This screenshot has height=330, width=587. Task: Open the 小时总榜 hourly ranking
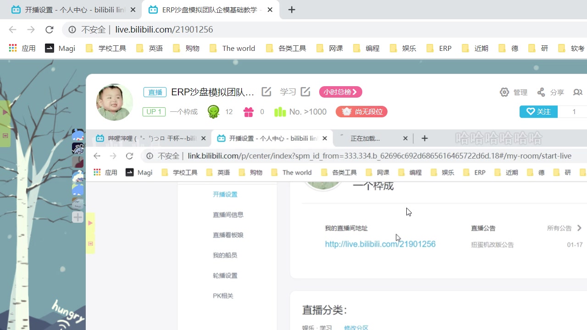pyautogui.click(x=341, y=92)
